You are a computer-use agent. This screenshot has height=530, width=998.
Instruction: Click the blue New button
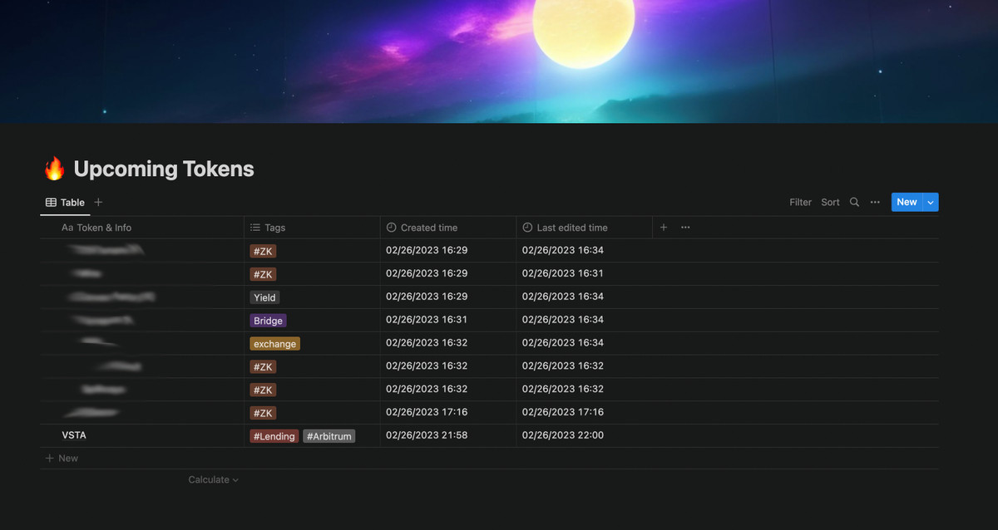(906, 202)
